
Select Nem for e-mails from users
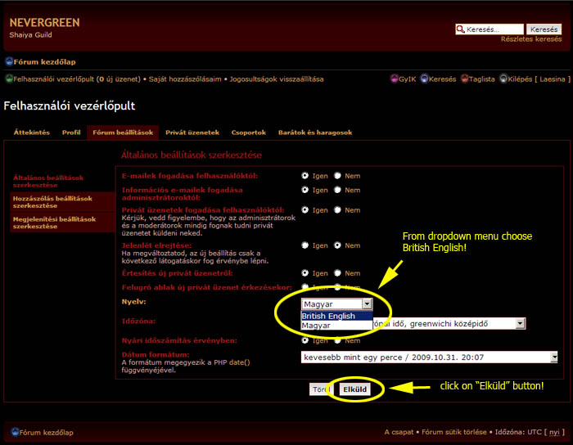pyautogui.click(x=338, y=176)
